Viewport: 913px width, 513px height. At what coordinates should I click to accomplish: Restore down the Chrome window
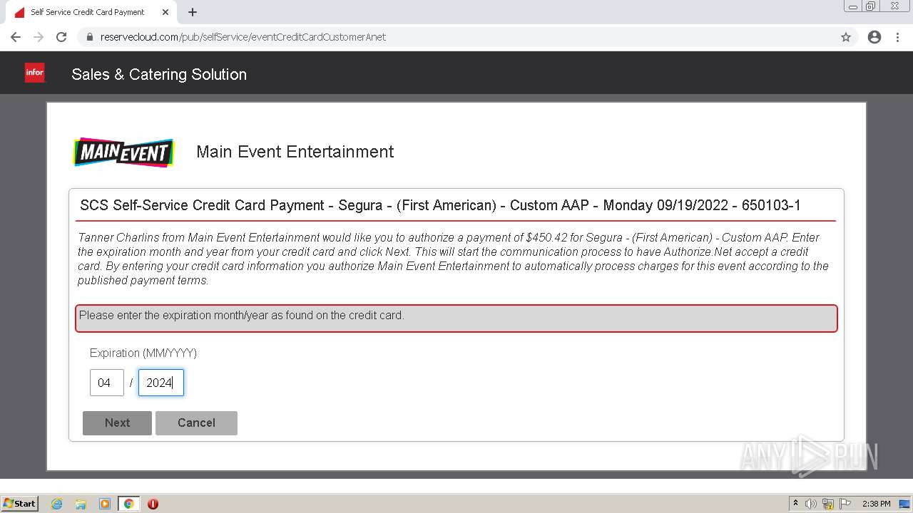point(871,6)
